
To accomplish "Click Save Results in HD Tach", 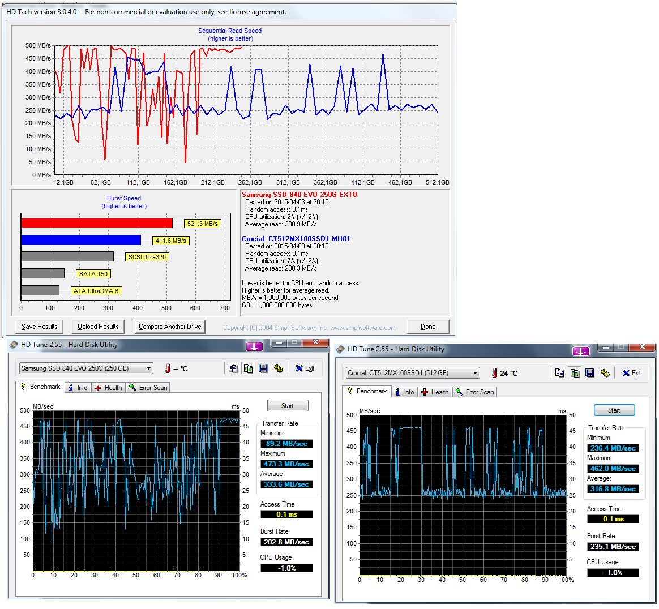I will 40,327.
